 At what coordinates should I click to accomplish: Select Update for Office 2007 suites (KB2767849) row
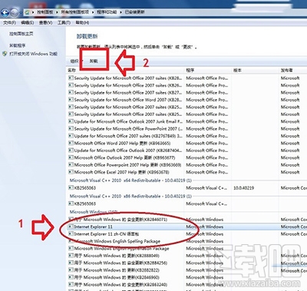pyautogui.click(x=187, y=136)
